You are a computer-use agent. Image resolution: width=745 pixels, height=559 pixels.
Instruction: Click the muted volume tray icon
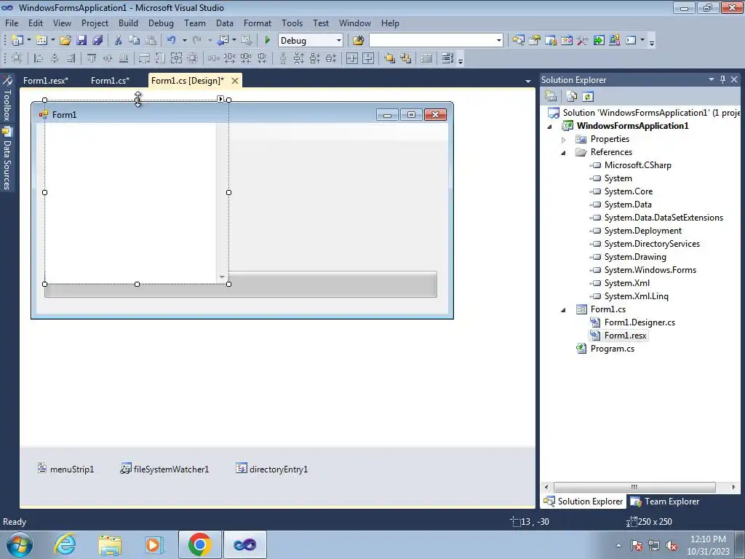tap(672, 545)
